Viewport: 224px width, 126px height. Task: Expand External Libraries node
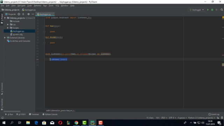click(x=5, y=38)
